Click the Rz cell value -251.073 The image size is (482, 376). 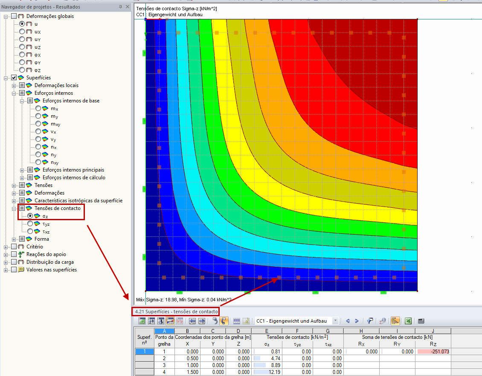[x=433, y=351]
